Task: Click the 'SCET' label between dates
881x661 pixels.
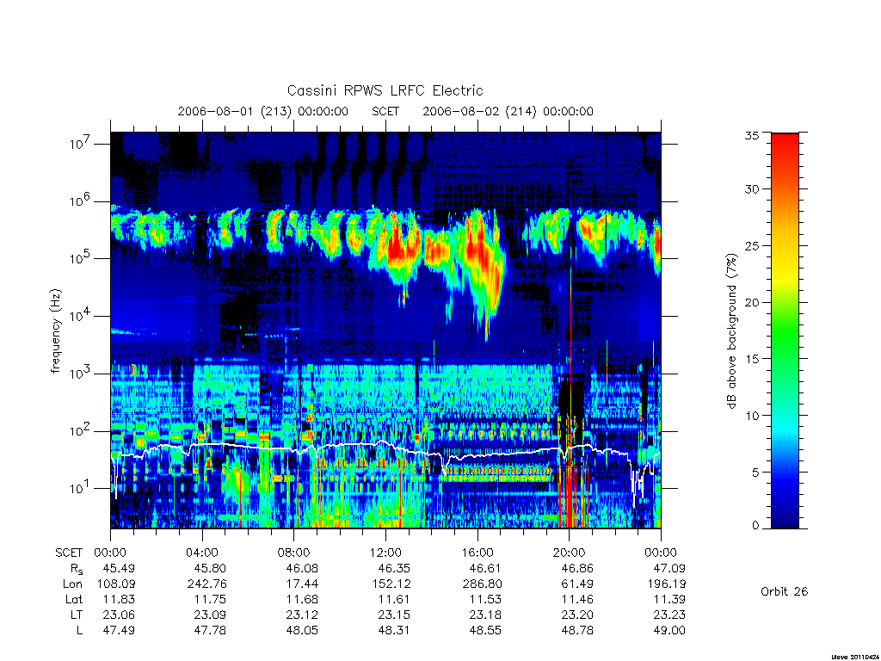Action: click(x=385, y=111)
